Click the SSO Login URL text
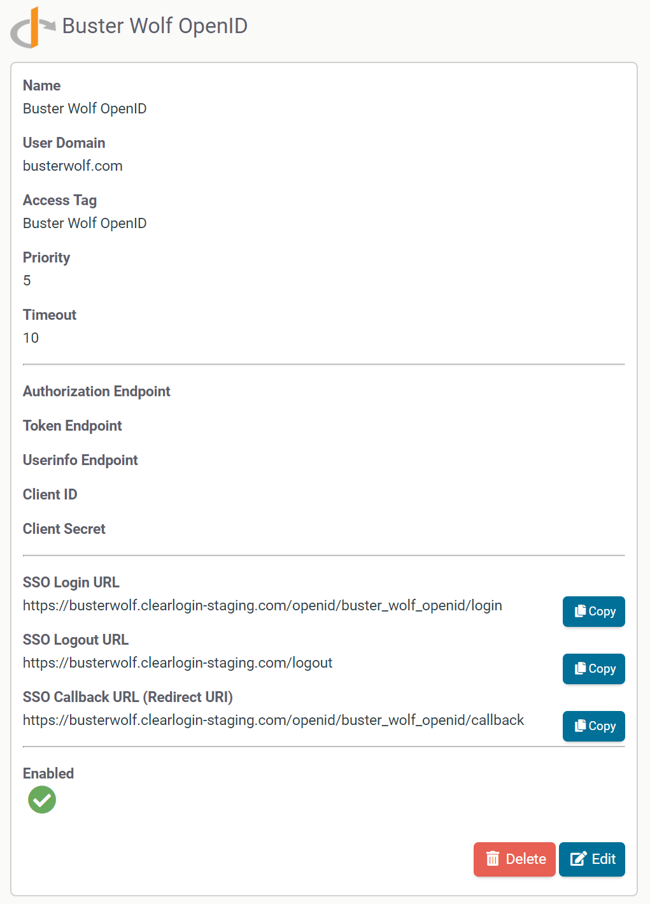Viewport: 650px width, 904px height. point(262,606)
